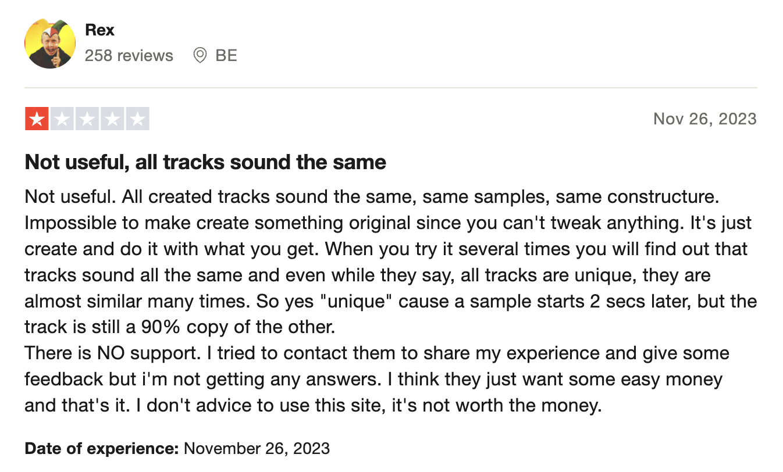Viewport: 783px width, 472px height.
Task: Click the first red star in the rating
Action: coord(37,119)
